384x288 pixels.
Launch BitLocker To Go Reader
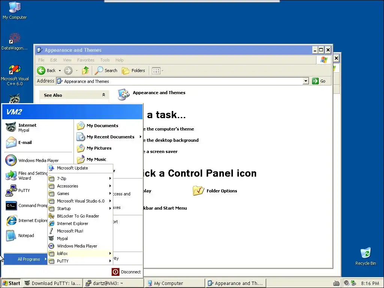(80, 216)
